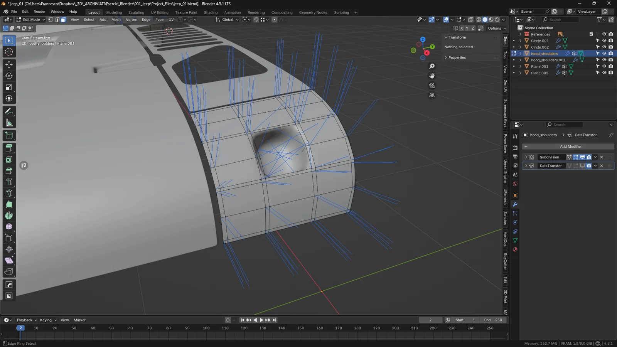Play the animation forward
The height and width of the screenshot is (347, 617).
click(261, 320)
